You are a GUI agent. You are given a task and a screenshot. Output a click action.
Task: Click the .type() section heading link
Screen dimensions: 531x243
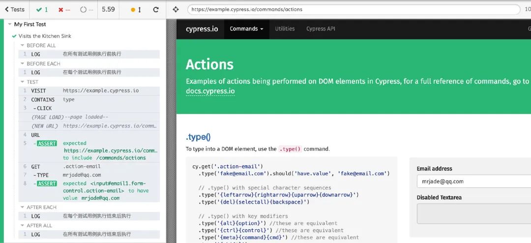(x=198, y=137)
